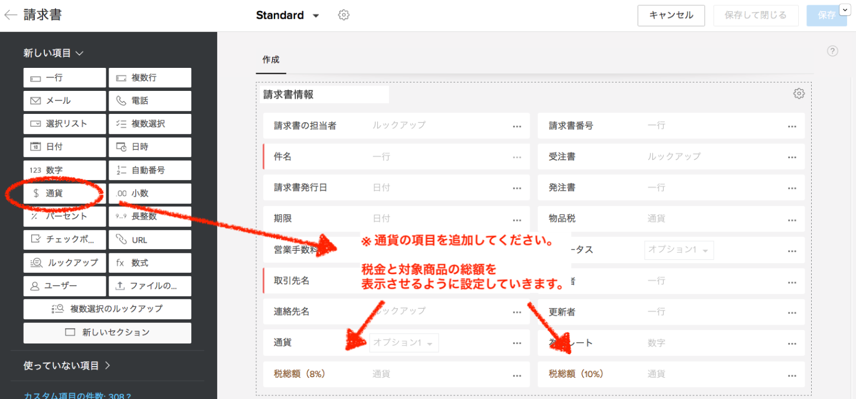Open the カスタム項目の件数 link

coord(77,395)
